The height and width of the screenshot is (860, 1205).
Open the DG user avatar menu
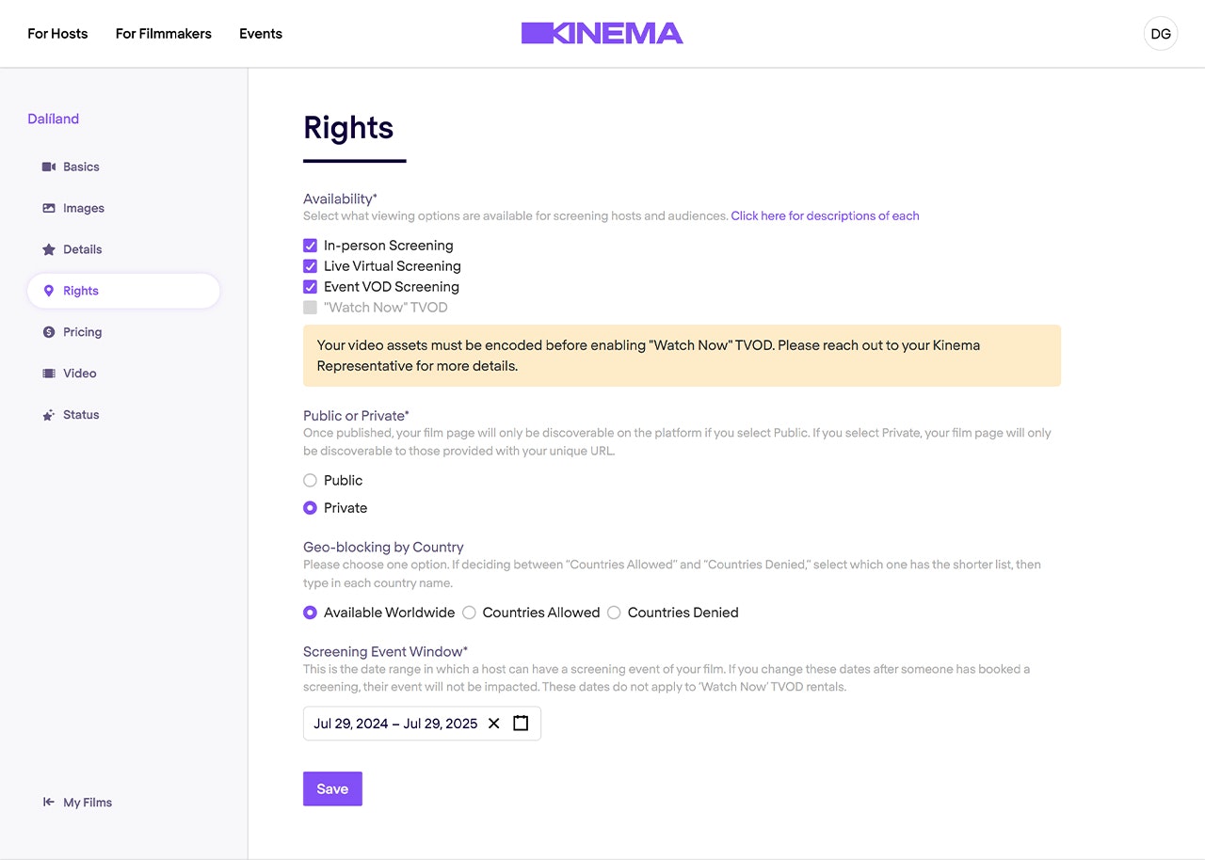point(1161,34)
